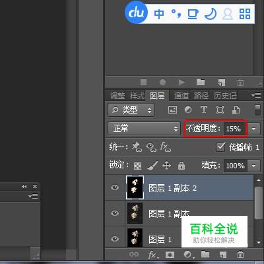
Task: Open the 类型 filter type dropdown
Action: click(x=131, y=110)
